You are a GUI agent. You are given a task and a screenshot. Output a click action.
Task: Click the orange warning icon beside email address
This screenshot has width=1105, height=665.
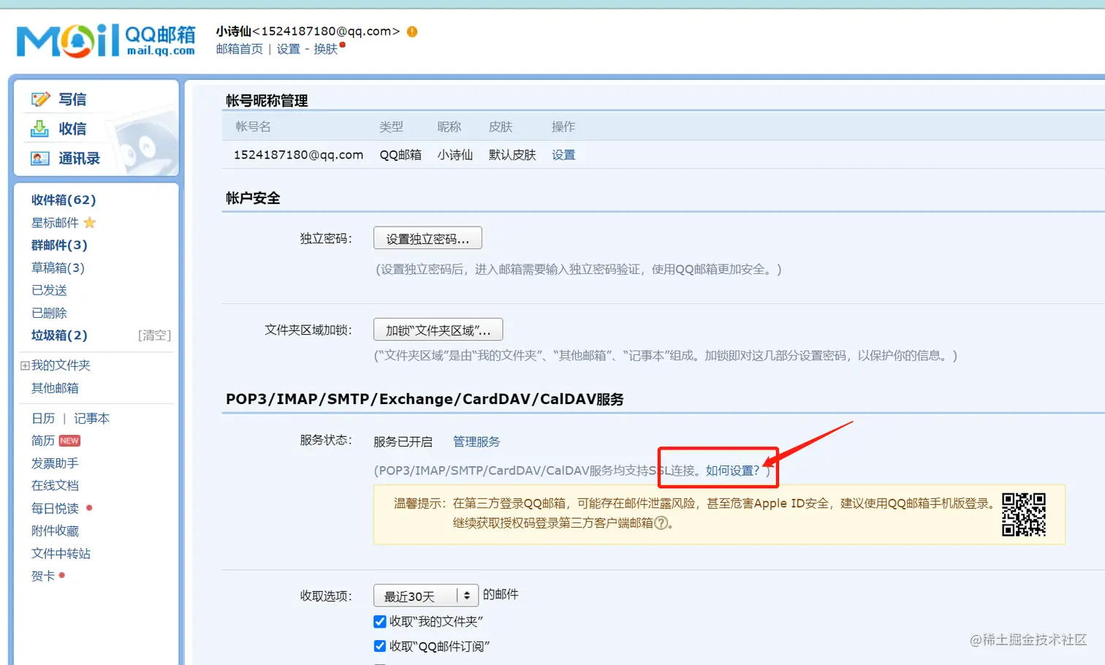pyautogui.click(x=412, y=31)
